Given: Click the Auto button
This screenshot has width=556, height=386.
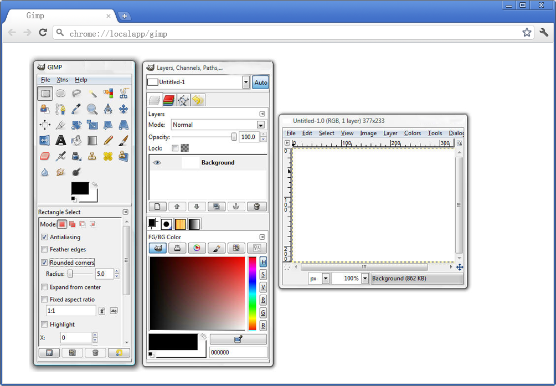Looking at the screenshot, I should [261, 82].
